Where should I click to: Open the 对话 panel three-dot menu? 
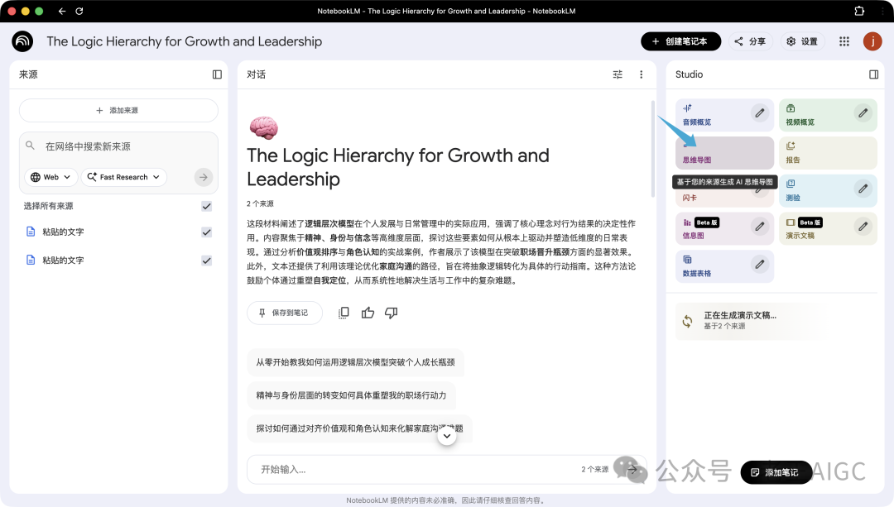[641, 74]
